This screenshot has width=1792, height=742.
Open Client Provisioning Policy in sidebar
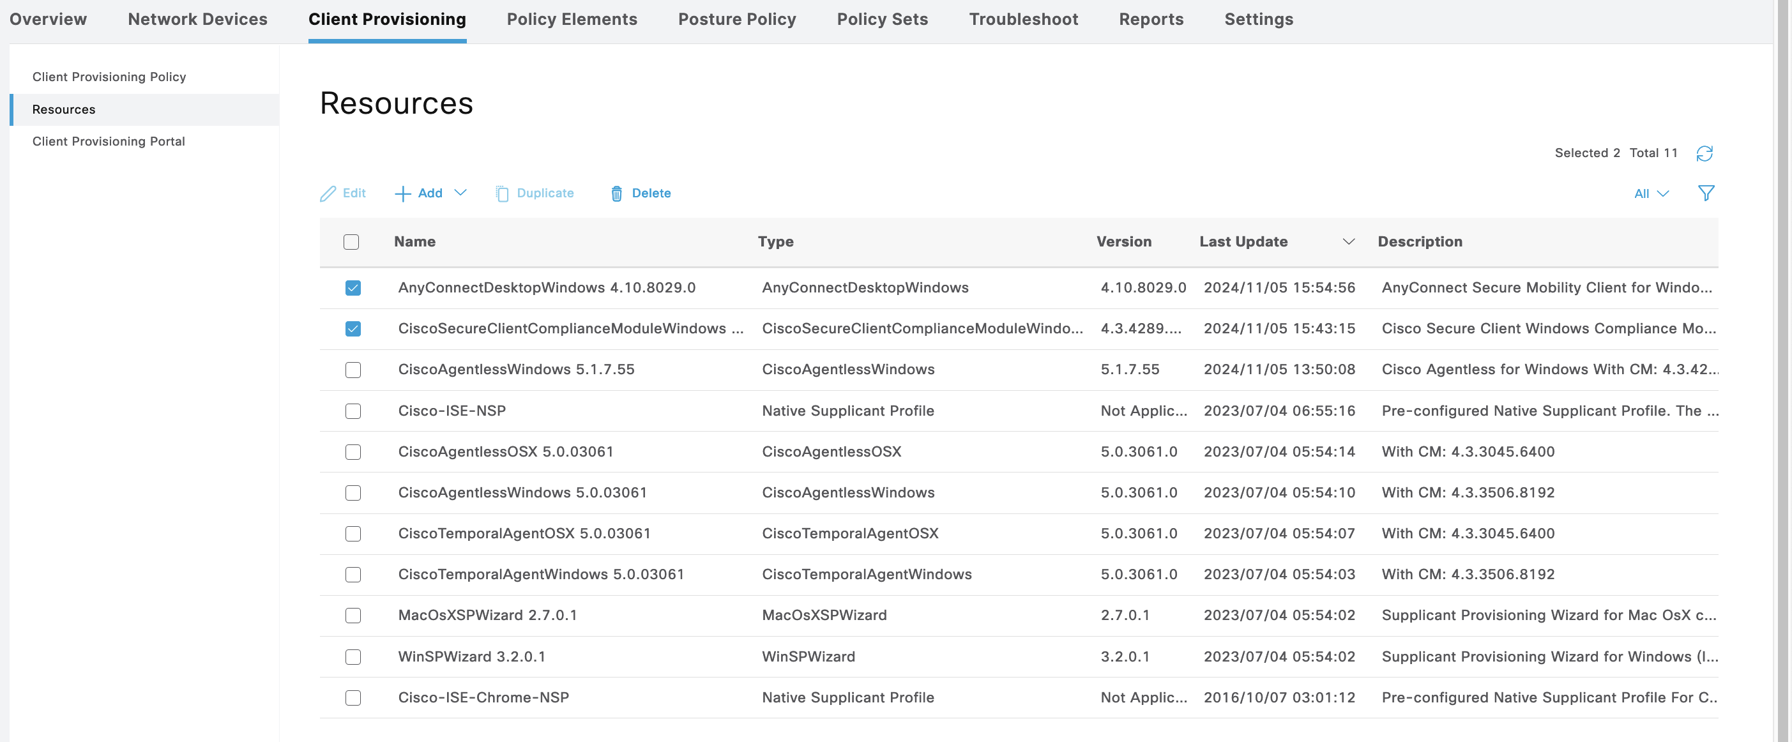[109, 77]
